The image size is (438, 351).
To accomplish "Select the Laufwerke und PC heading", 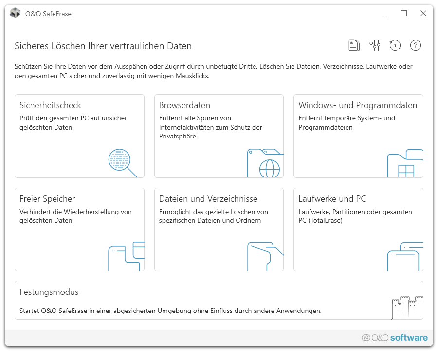I will click(x=332, y=199).
